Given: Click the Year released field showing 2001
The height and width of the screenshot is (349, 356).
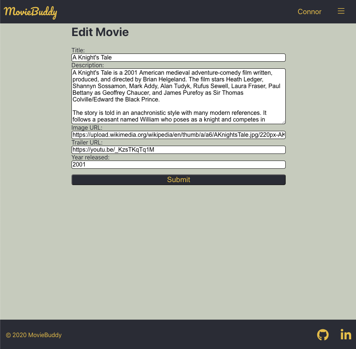Looking at the screenshot, I should pos(178,164).
